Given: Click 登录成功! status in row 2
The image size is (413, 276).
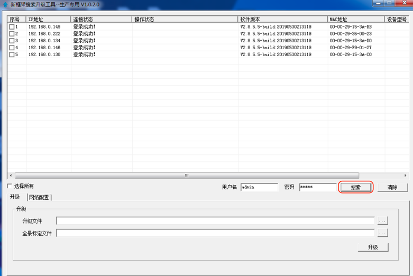Looking at the screenshot, I should (x=84, y=34).
